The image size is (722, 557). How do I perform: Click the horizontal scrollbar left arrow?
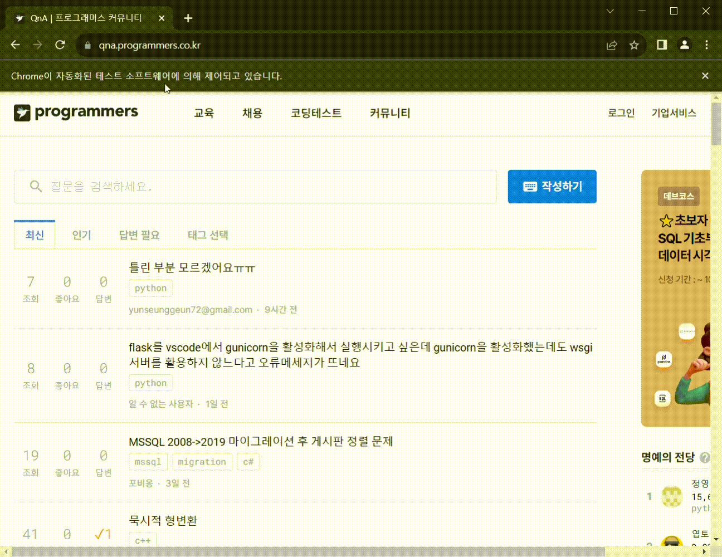[6, 552]
